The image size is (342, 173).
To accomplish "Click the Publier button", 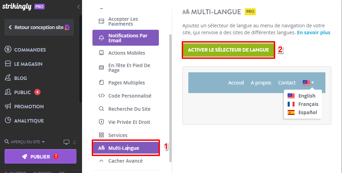I will tap(40, 156).
